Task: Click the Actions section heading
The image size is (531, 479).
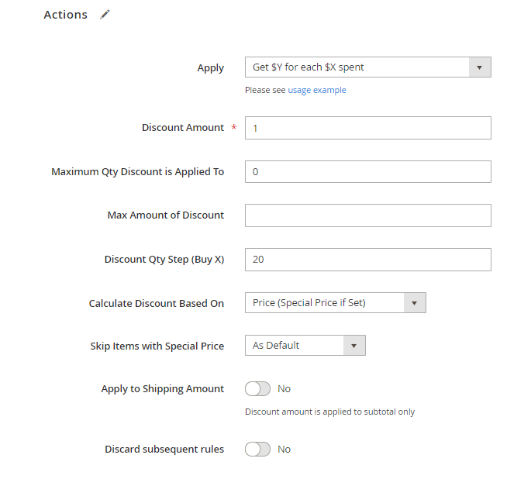Action: tap(65, 15)
